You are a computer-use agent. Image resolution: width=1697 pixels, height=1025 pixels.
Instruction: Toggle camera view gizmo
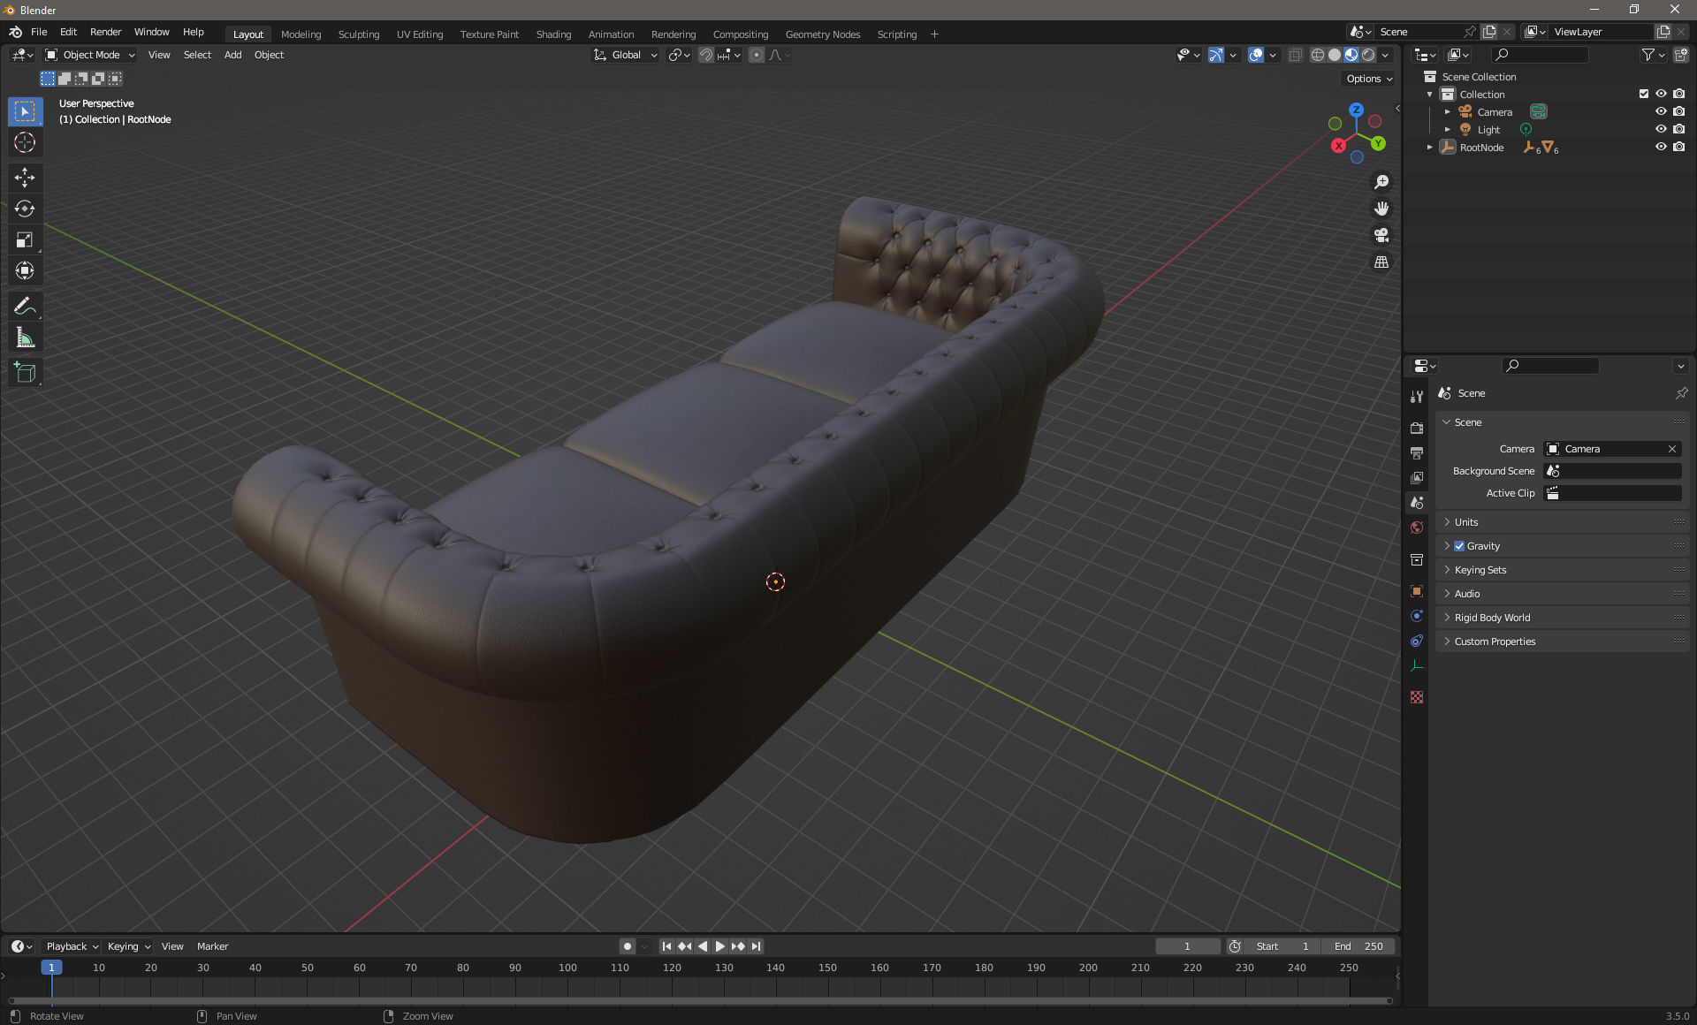(x=1381, y=235)
